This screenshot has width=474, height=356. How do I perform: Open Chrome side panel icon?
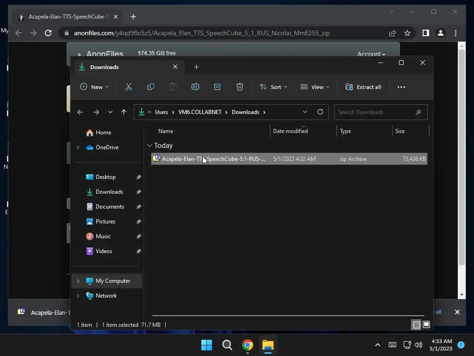click(426, 33)
